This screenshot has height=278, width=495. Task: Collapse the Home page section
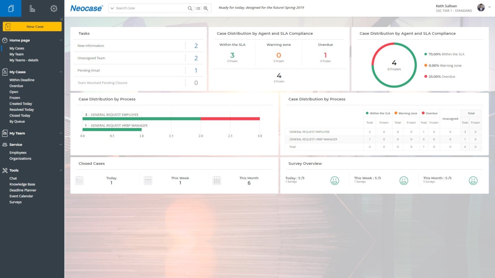pyautogui.click(x=61, y=40)
